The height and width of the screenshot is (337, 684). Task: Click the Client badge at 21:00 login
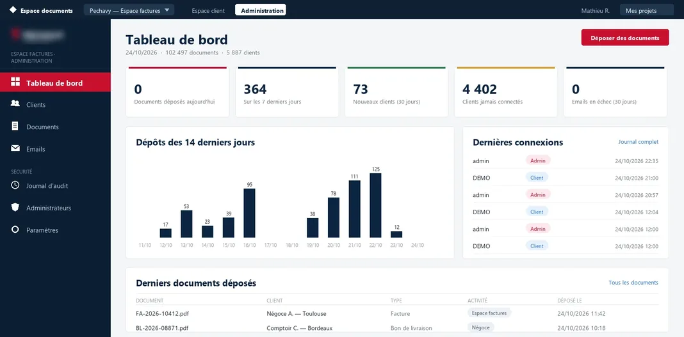[x=537, y=178]
